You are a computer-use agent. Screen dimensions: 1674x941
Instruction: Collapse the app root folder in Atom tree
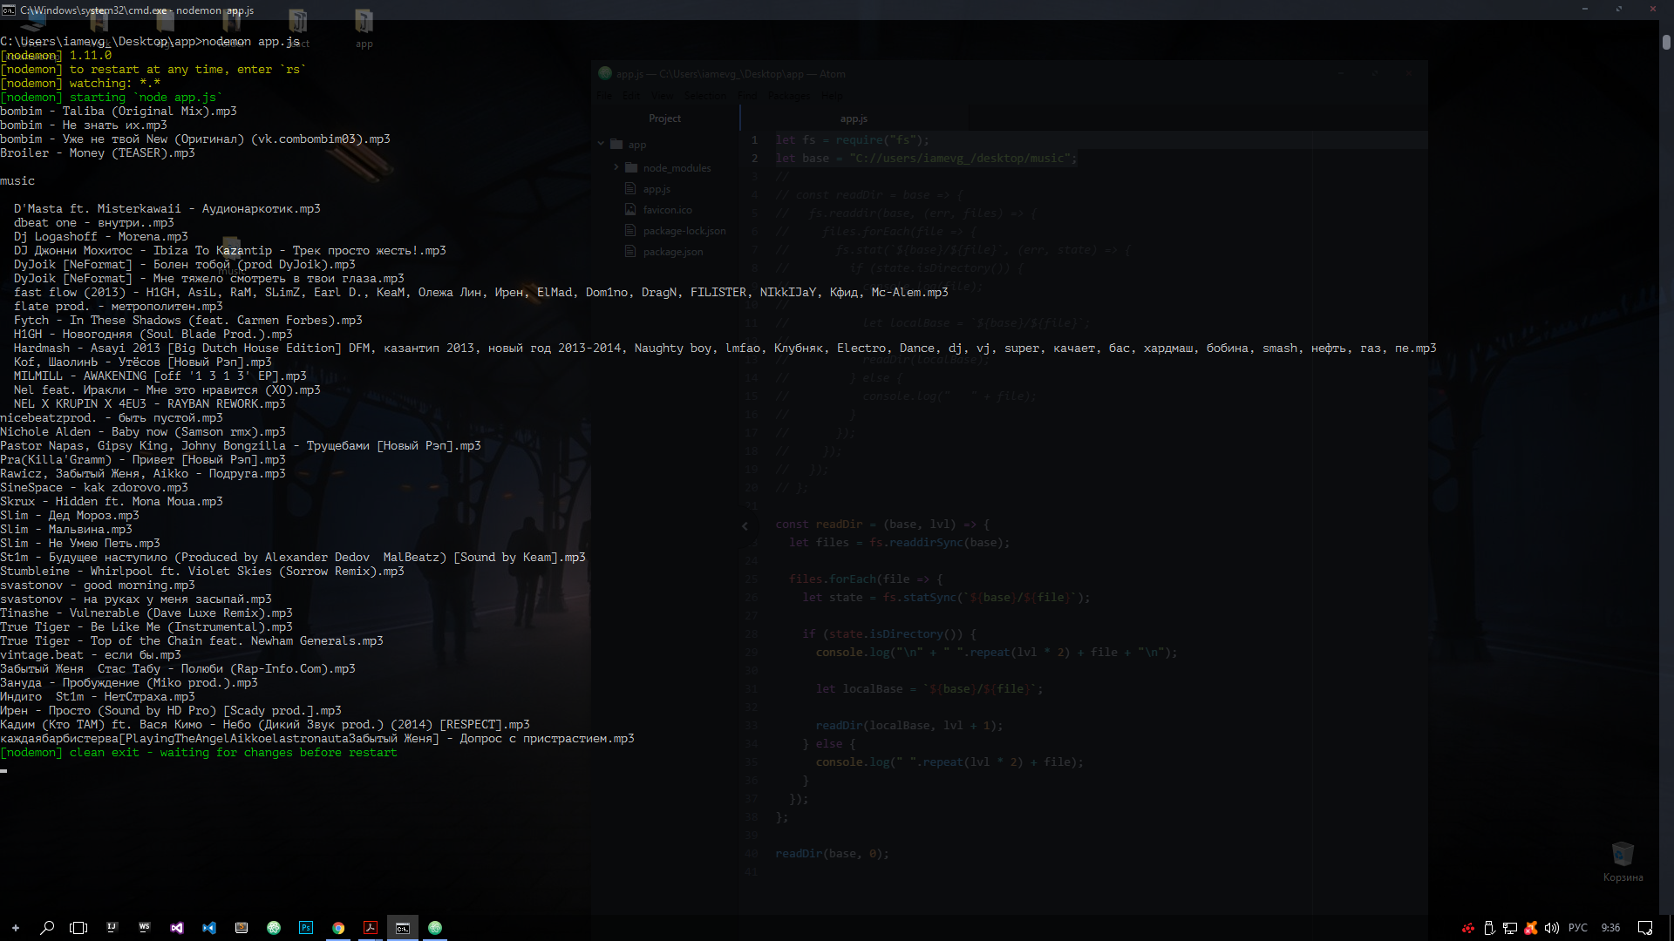601,144
